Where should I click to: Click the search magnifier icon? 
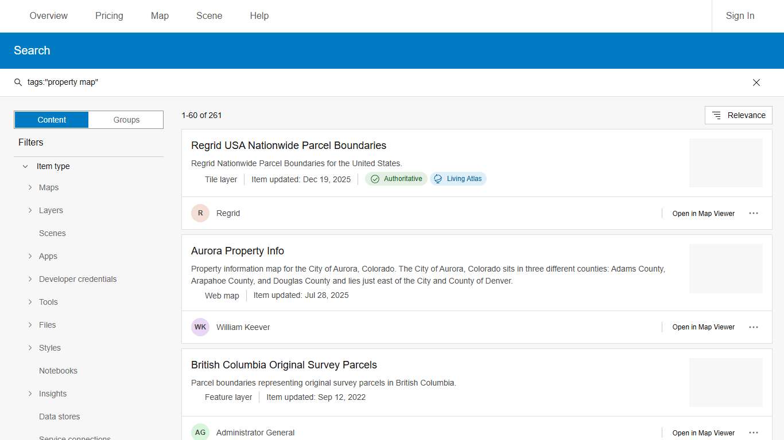coord(18,82)
